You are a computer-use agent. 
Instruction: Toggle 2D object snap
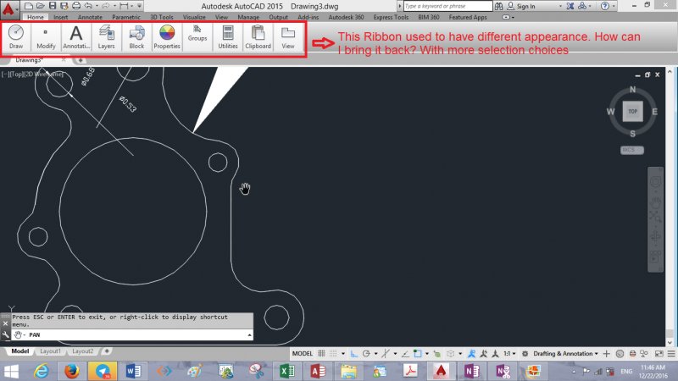[x=417, y=353]
